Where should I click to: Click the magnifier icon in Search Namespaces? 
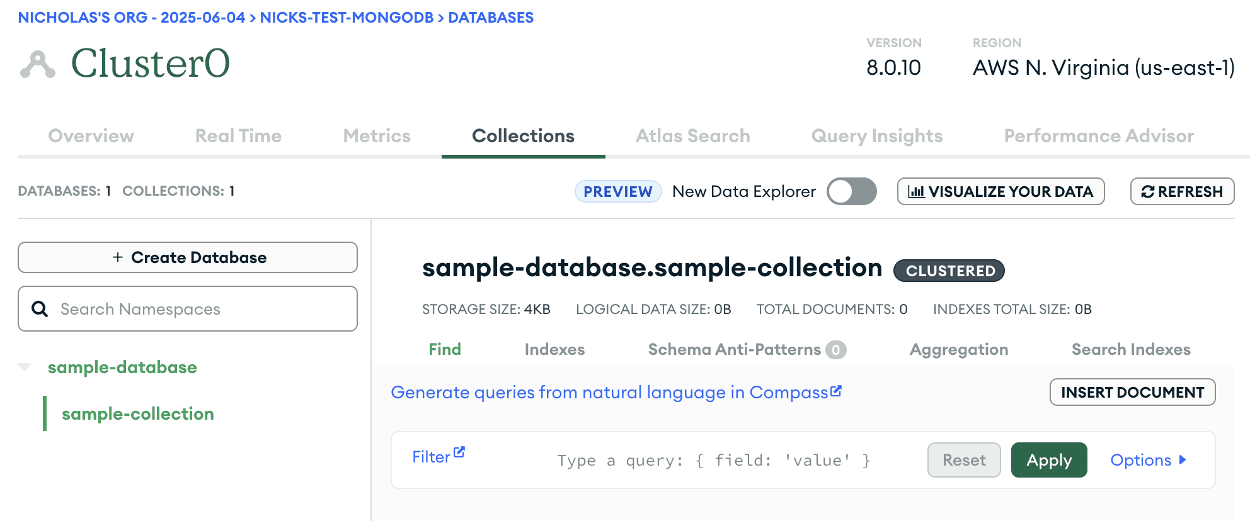pyautogui.click(x=40, y=308)
